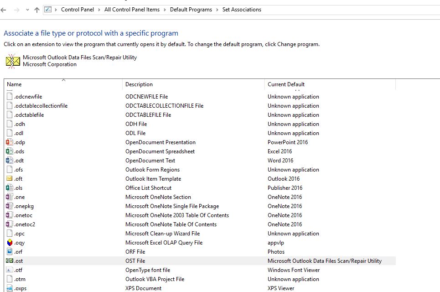This screenshot has width=440, height=292.
Task: Open the Default Programs breadcrumb
Action: coord(191,10)
